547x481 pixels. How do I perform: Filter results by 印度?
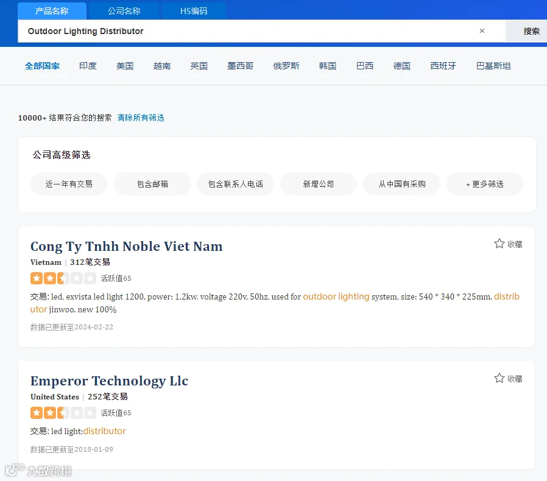coord(88,66)
